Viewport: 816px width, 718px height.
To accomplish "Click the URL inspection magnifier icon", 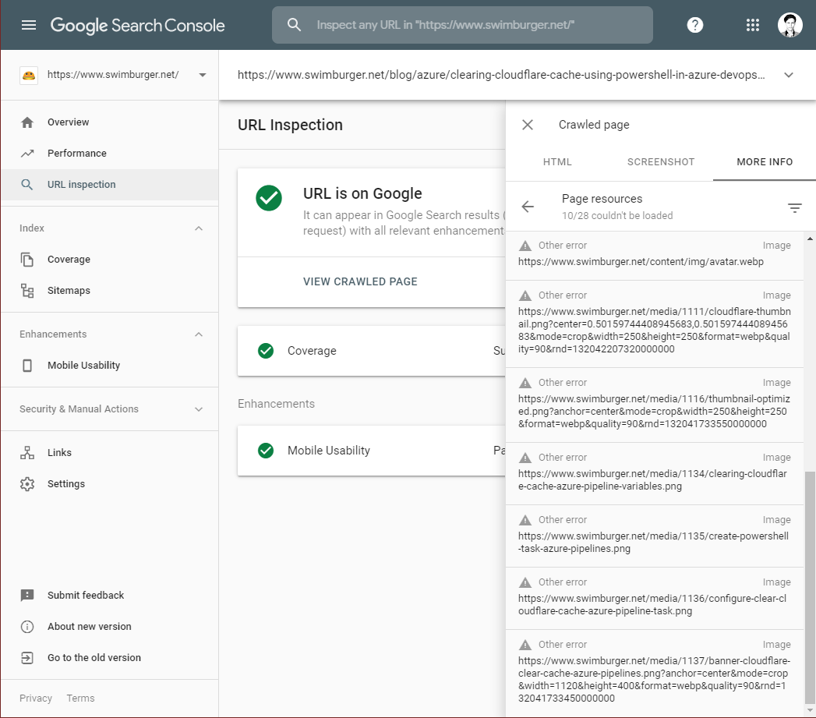I will [x=27, y=184].
